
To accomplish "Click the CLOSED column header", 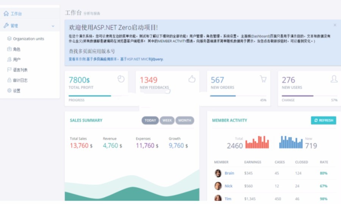I will click(302, 162).
